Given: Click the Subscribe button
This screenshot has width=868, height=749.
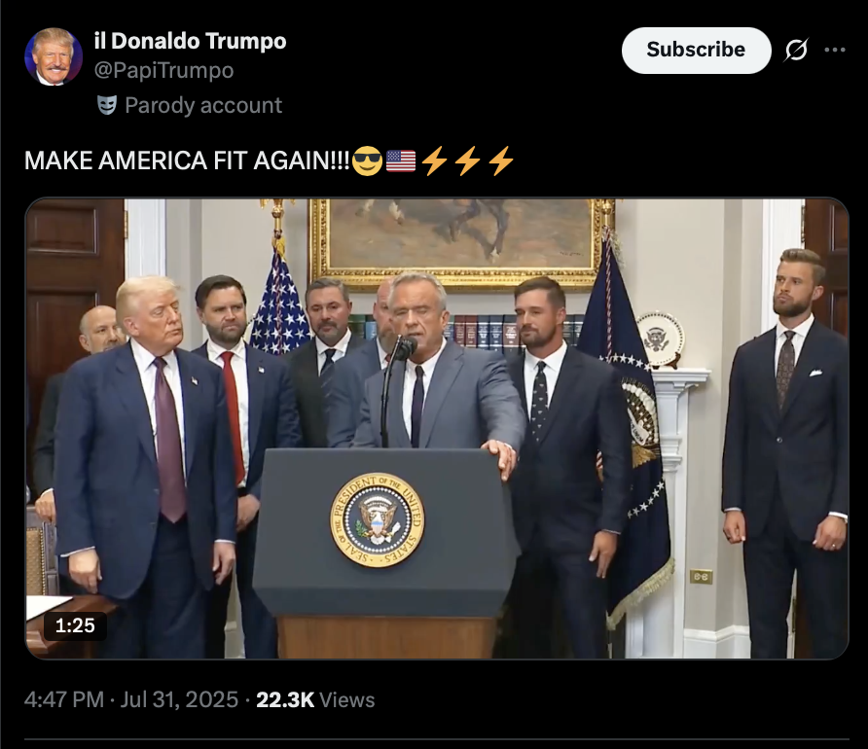Looking at the screenshot, I should coord(696,50).
